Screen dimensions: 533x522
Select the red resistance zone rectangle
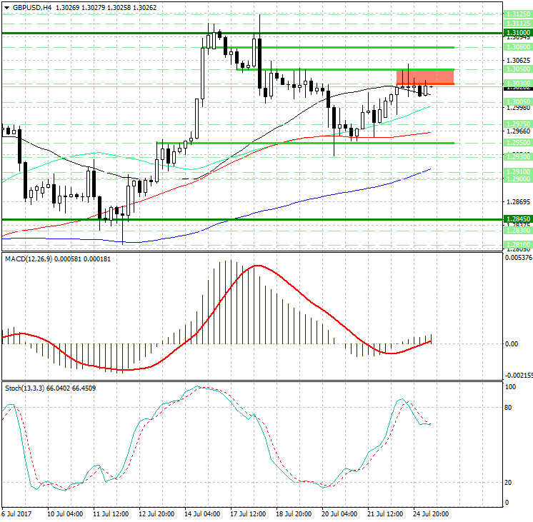pos(425,77)
